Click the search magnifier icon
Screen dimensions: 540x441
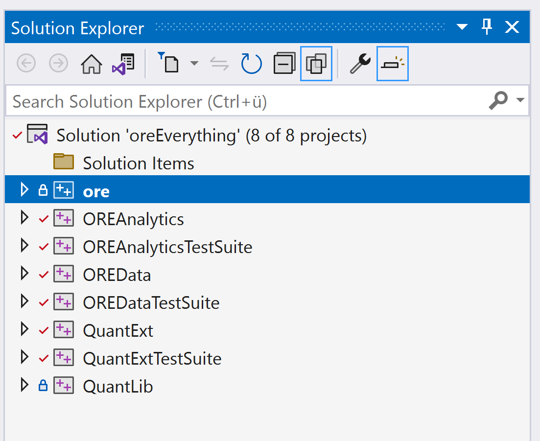[x=499, y=100]
